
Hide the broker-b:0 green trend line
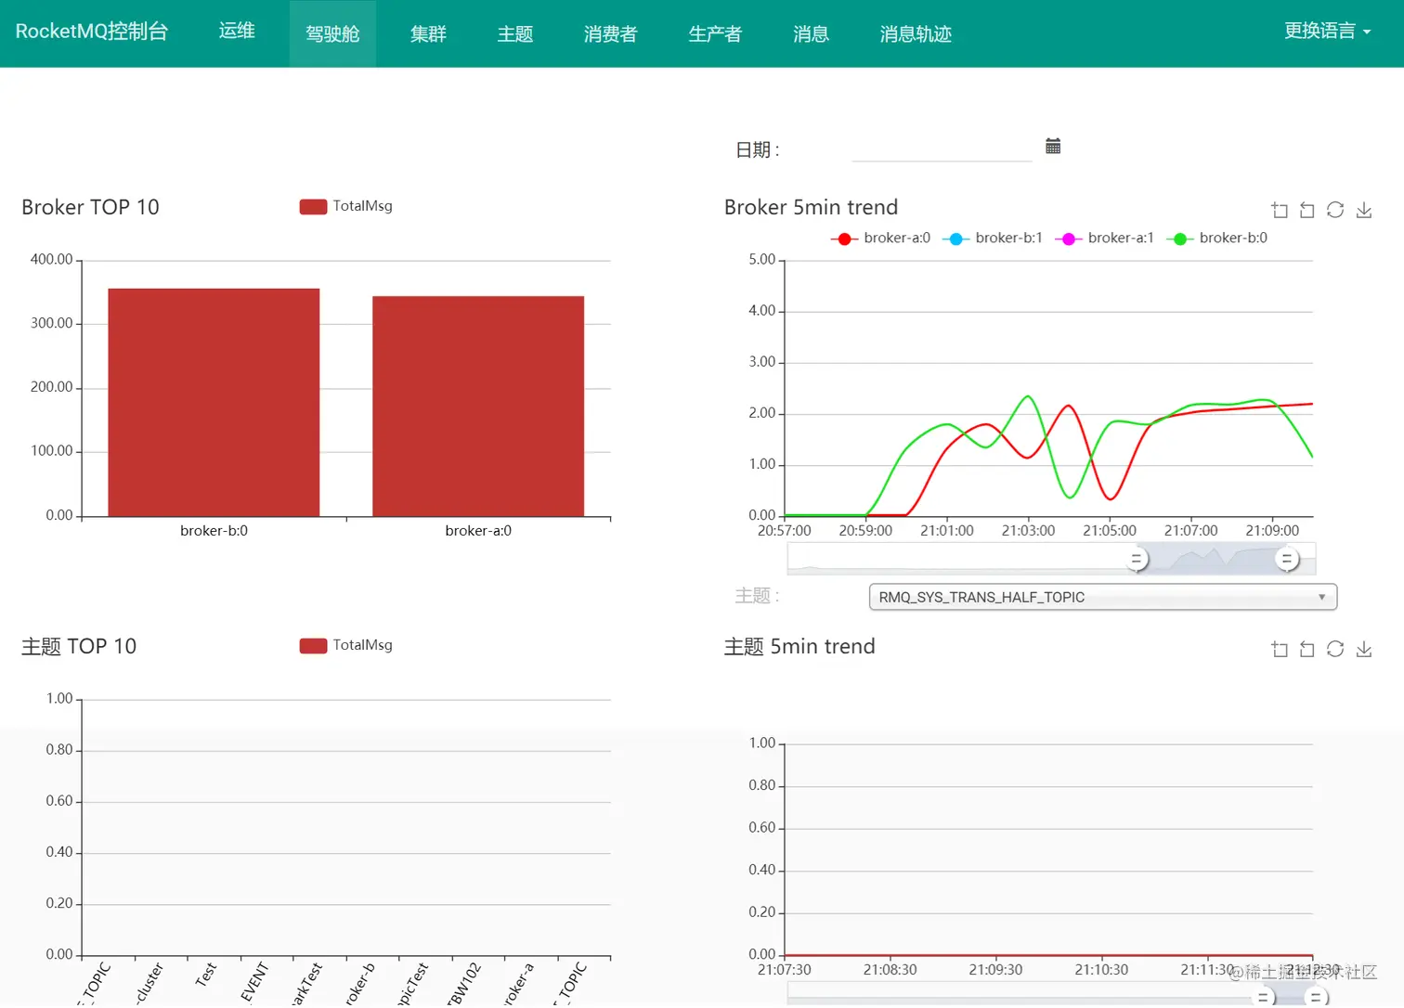1216,238
